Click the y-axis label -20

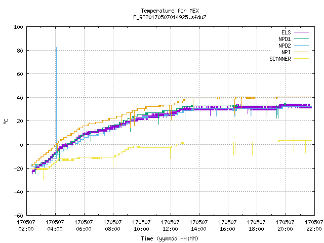[x=18, y=169]
